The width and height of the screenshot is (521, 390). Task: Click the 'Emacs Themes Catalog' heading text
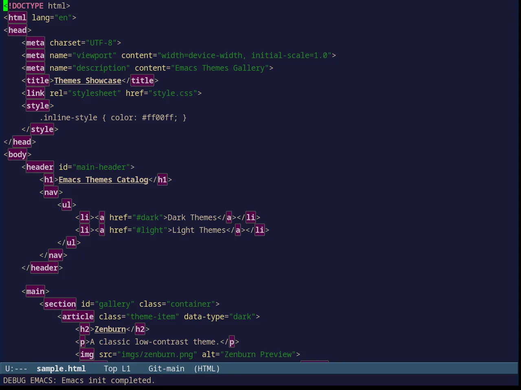[x=103, y=180]
